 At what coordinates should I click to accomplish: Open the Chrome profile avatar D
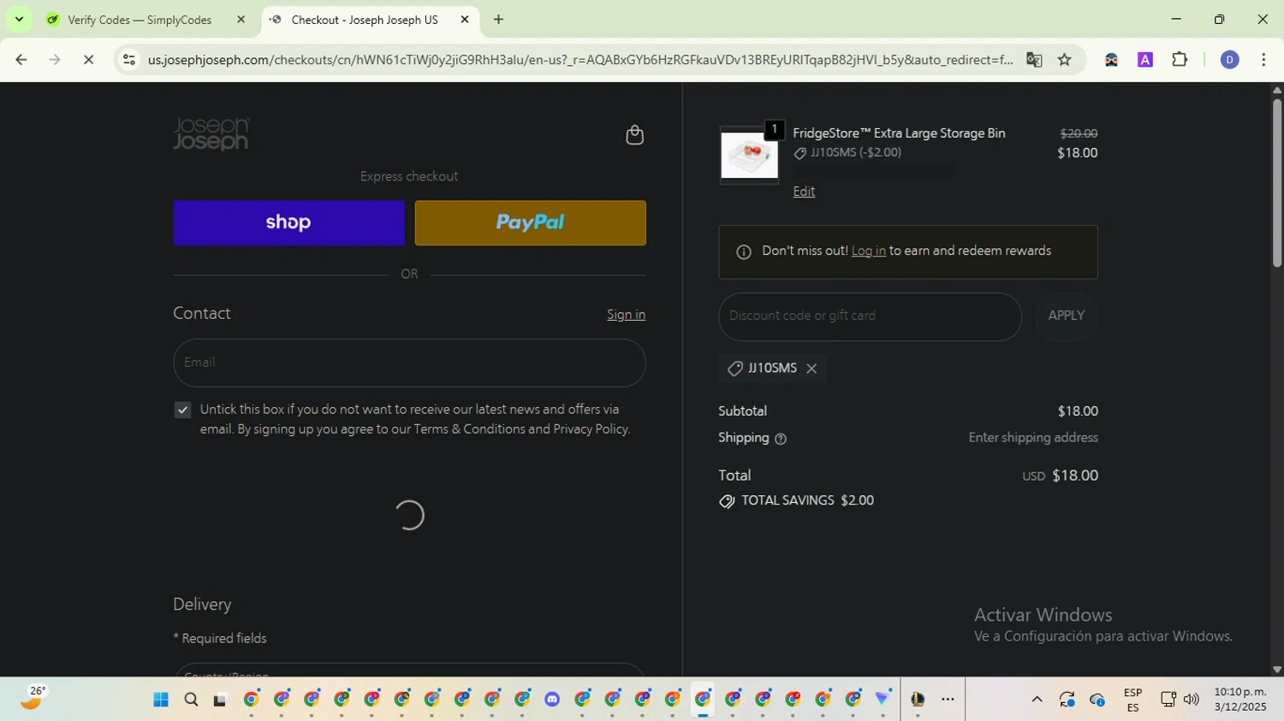[1229, 60]
